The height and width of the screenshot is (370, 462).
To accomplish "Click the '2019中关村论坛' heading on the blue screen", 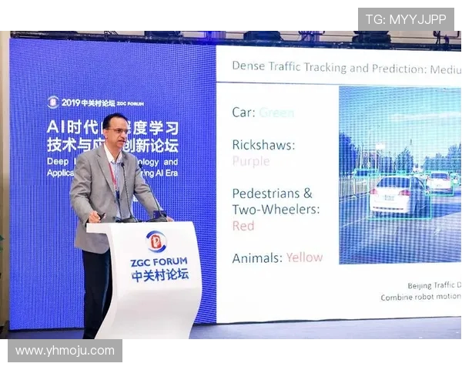I will pyautogui.click(x=88, y=103).
